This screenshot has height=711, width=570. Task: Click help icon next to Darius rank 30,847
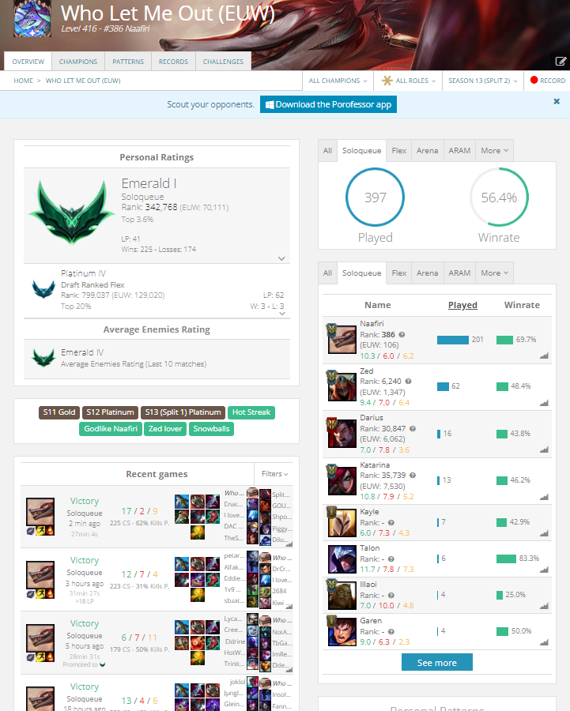413,428
